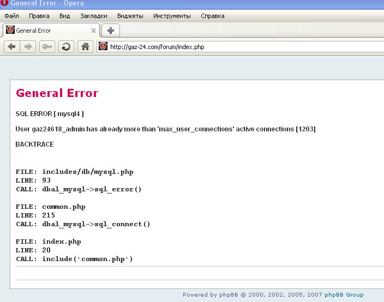Click the phpBB Group link
This screenshot has height=302, width=384.
(344, 295)
